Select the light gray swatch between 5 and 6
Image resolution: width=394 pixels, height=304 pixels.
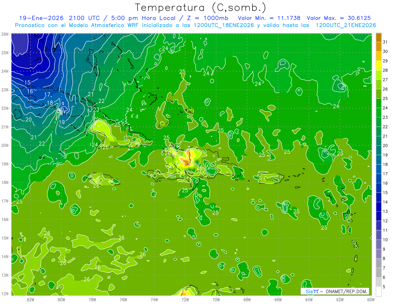tap(379, 282)
